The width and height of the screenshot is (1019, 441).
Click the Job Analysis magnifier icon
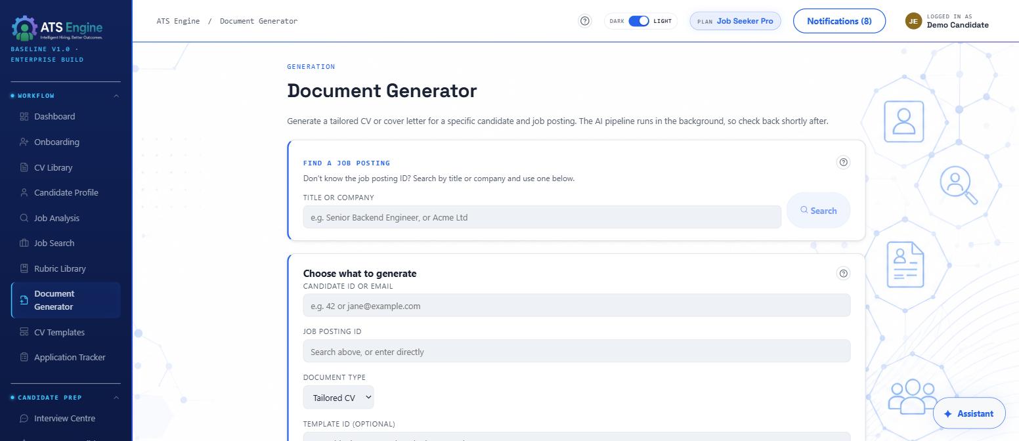(24, 218)
